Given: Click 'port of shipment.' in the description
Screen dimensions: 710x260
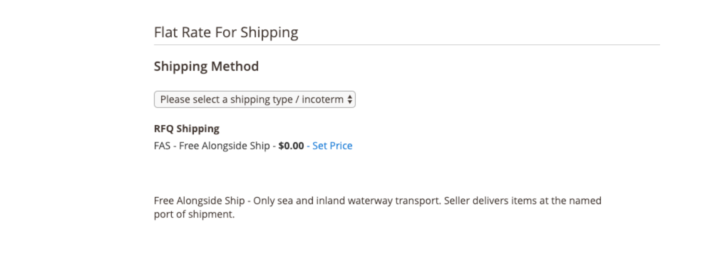Looking at the screenshot, I should tap(194, 214).
